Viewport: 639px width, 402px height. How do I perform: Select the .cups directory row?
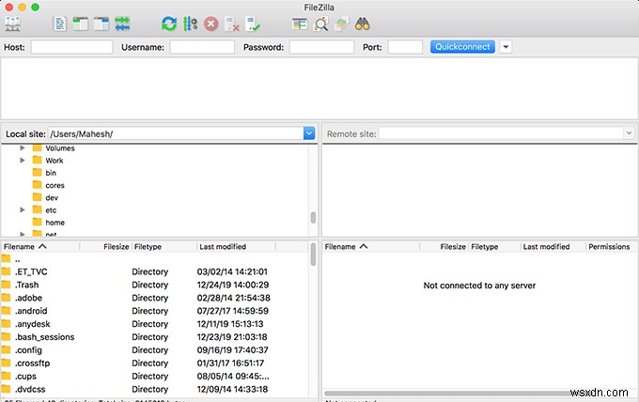tap(155, 376)
